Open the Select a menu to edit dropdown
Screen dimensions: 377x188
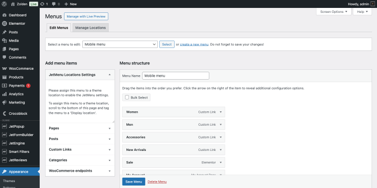(x=120, y=45)
